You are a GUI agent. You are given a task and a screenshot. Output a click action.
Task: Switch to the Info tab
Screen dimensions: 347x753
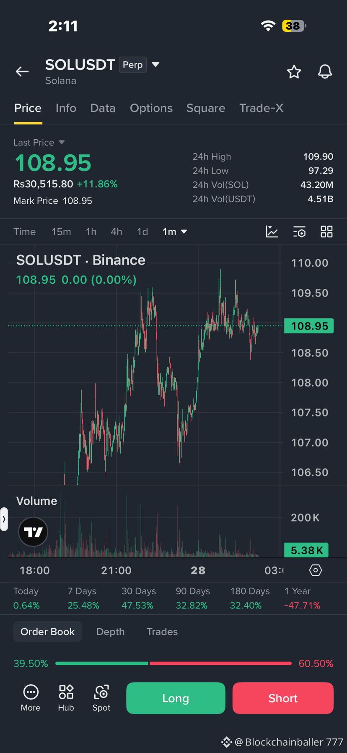tap(66, 108)
